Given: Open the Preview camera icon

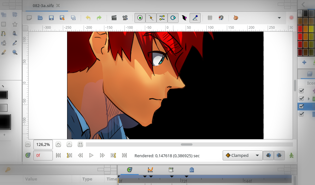Looking at the screenshot, I should pos(125,18).
